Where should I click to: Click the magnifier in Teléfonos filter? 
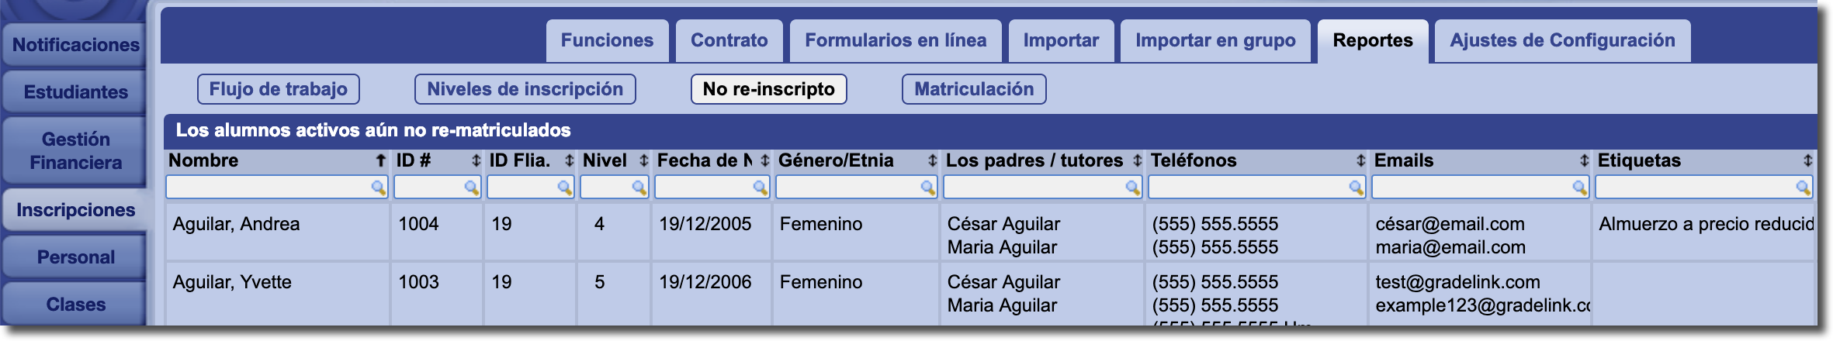coord(1356,188)
